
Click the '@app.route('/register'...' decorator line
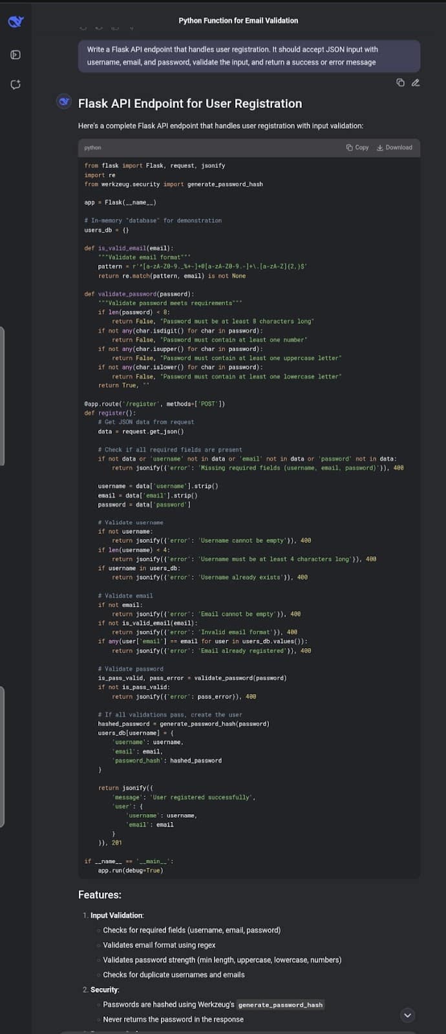[154, 404]
